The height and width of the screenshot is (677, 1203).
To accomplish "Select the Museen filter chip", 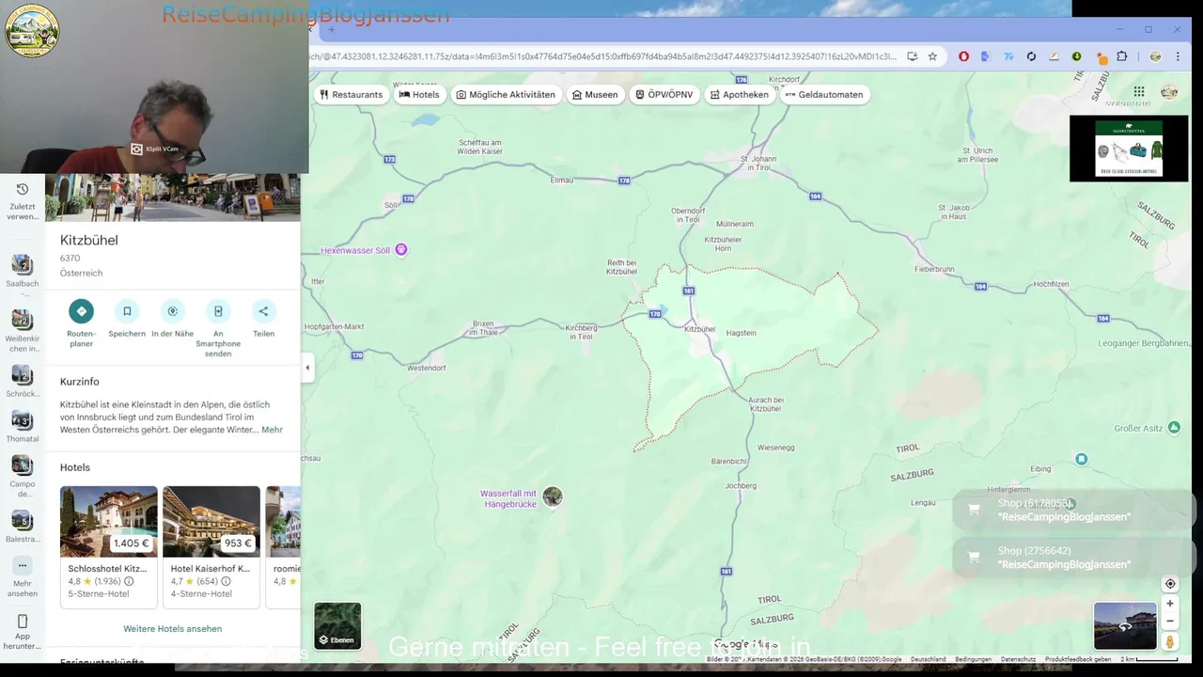I will pyautogui.click(x=594, y=94).
